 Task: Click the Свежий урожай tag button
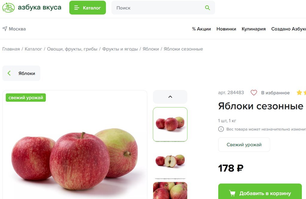pyautogui.click(x=244, y=145)
